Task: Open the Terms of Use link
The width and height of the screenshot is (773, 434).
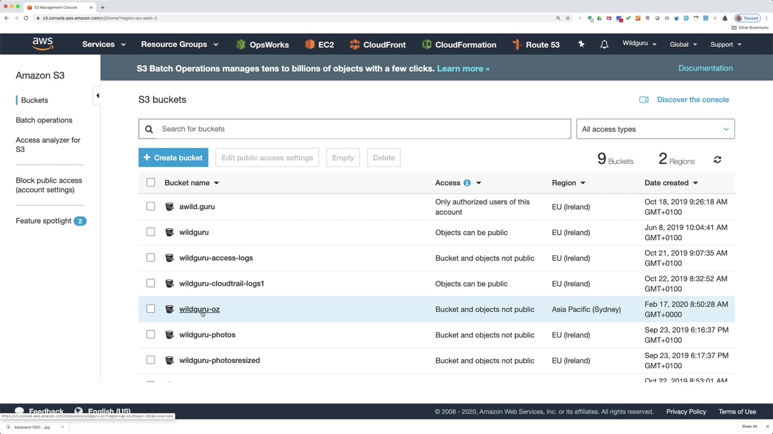Action: point(737,412)
